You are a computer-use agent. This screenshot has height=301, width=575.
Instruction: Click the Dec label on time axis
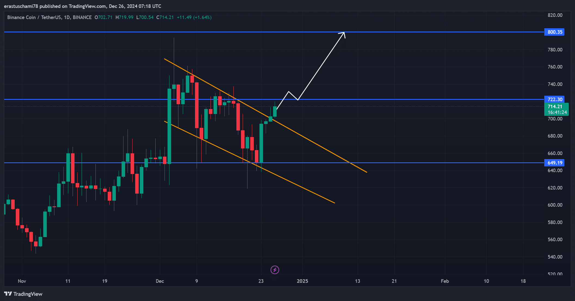click(160, 281)
